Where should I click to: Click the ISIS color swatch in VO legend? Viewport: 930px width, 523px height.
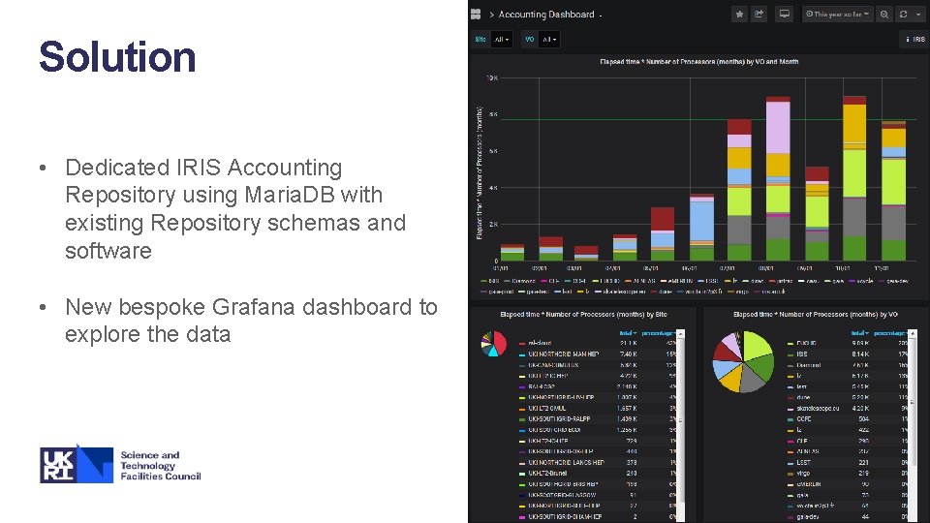pos(790,354)
